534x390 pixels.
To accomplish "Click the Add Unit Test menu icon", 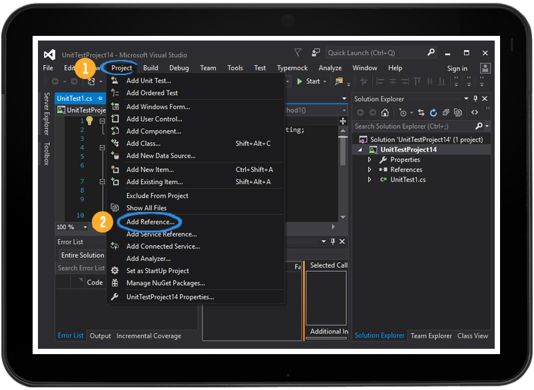I will [115, 80].
